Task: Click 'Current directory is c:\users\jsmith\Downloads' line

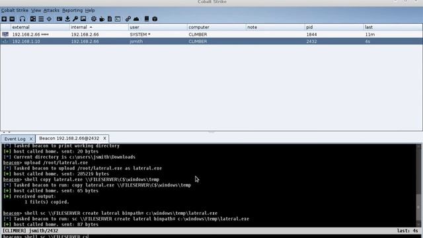Action: tap(69, 157)
